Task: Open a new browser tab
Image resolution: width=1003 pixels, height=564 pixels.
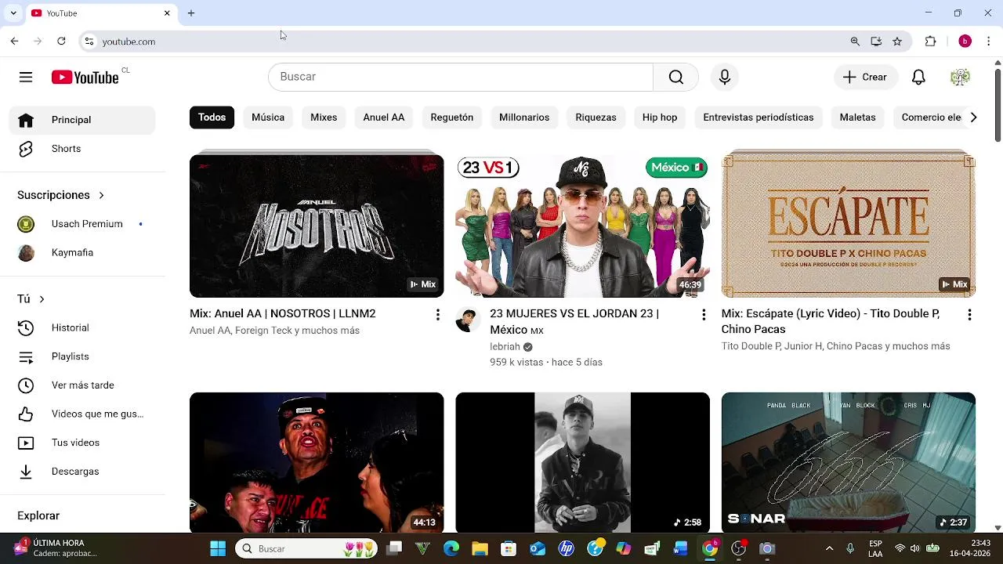Action: pos(191,13)
